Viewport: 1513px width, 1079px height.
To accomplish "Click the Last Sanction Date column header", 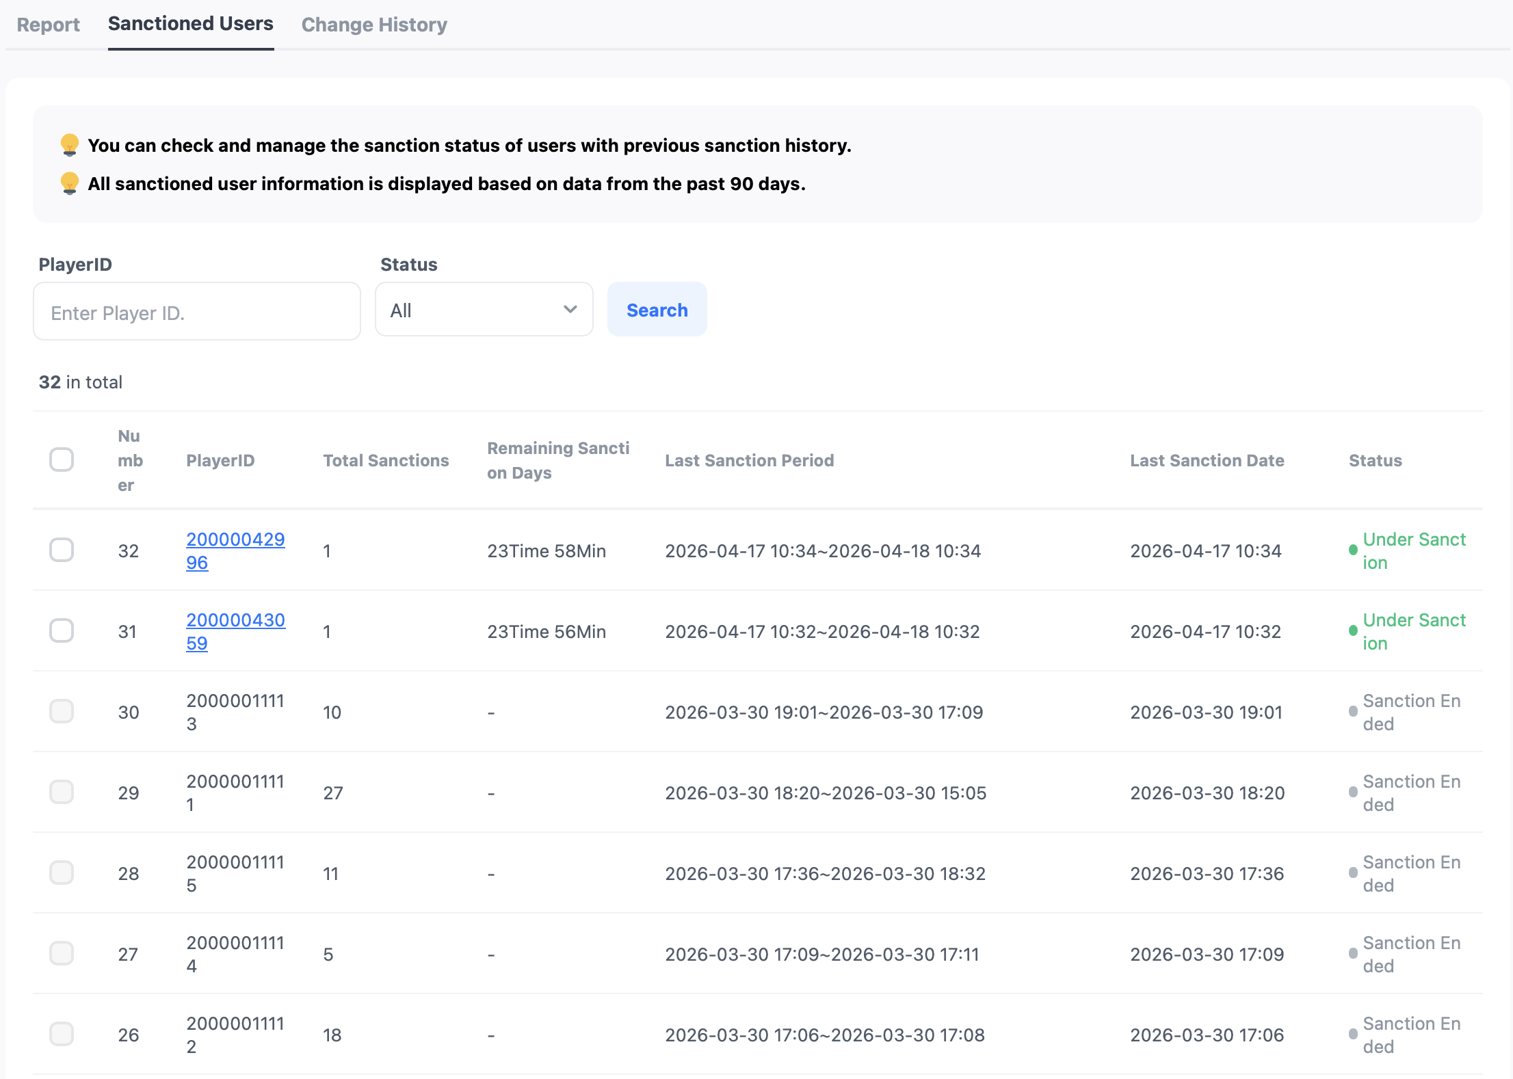I will (x=1207, y=460).
